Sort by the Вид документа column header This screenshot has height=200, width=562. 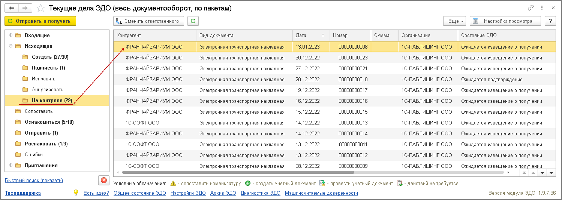click(x=244, y=35)
